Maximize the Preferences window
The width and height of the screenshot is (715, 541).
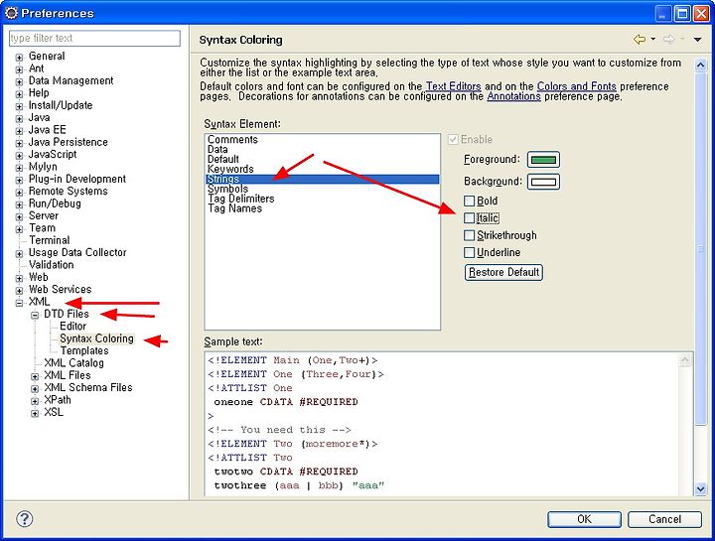coord(682,14)
